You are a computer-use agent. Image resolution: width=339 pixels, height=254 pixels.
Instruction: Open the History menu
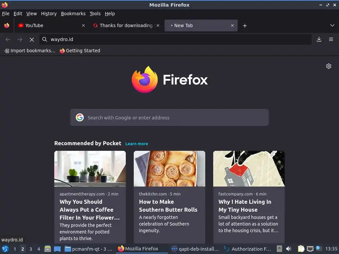pyautogui.click(x=49, y=14)
